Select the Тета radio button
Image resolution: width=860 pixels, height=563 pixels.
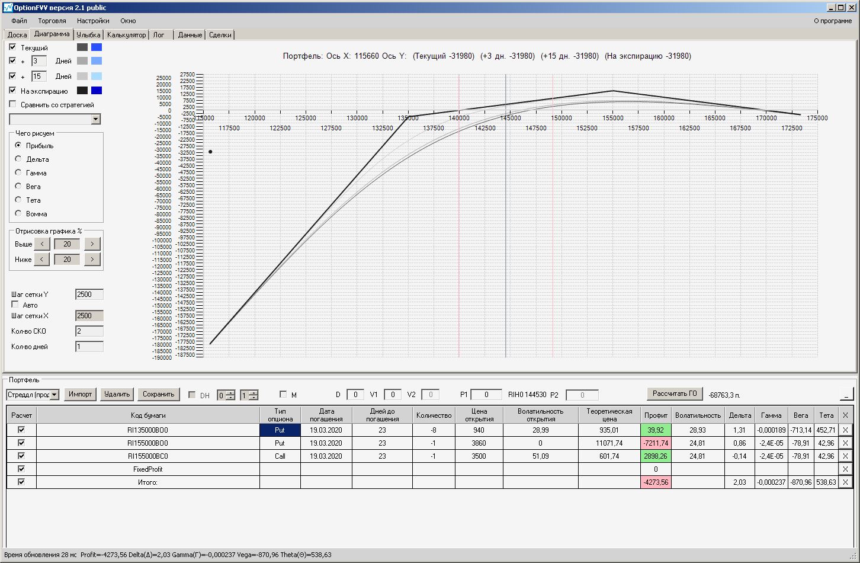click(x=18, y=200)
